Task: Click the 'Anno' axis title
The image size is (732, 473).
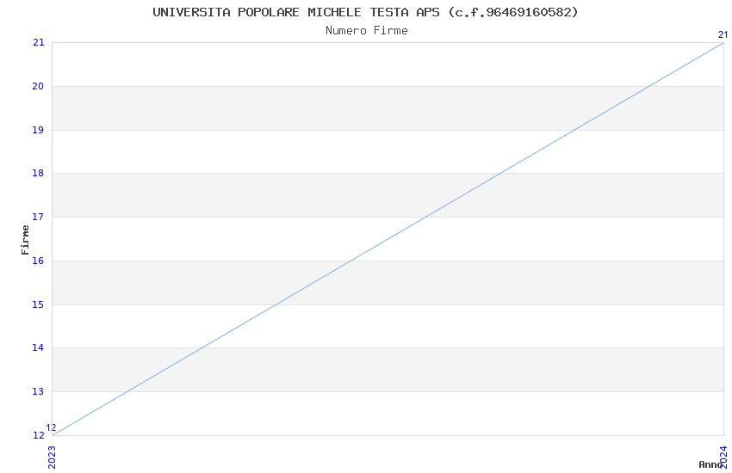Action: [x=710, y=464]
